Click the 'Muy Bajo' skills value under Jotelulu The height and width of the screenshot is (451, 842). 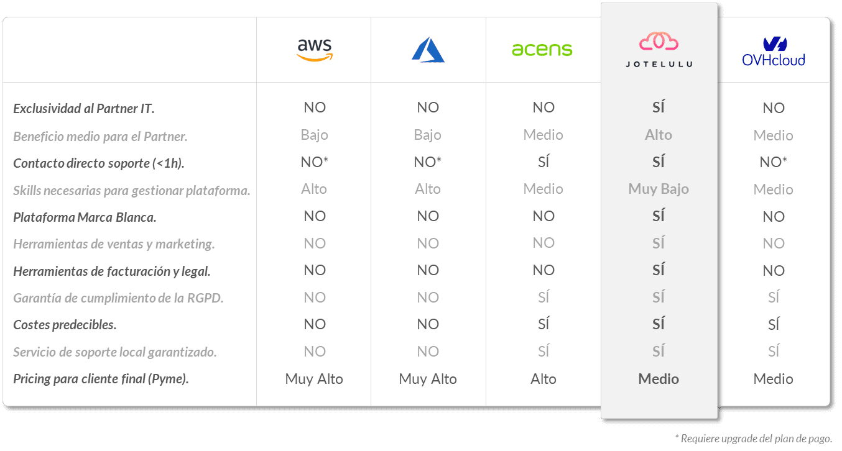click(x=659, y=189)
